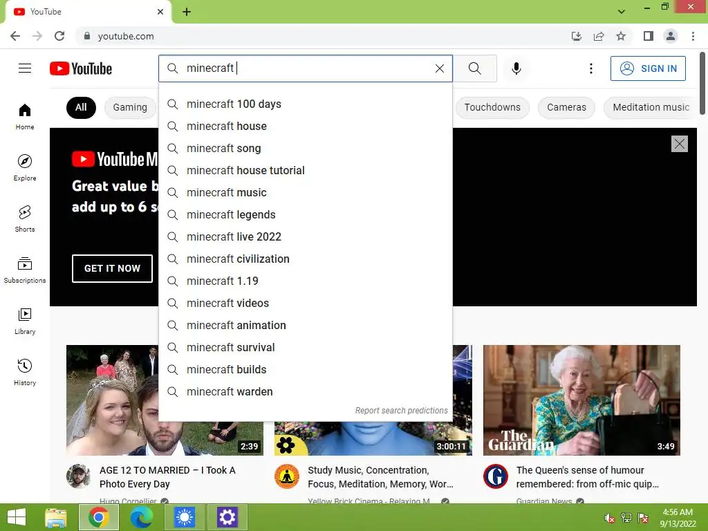The image size is (708, 531).
Task: Open Shorts in the sidebar
Action: pos(25,219)
